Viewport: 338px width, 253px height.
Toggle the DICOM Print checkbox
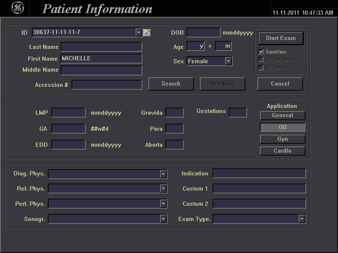point(261,67)
